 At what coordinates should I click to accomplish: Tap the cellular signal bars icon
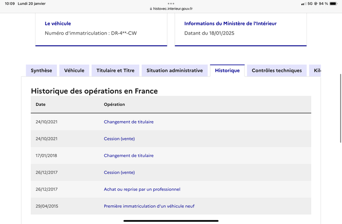pos(304,4)
